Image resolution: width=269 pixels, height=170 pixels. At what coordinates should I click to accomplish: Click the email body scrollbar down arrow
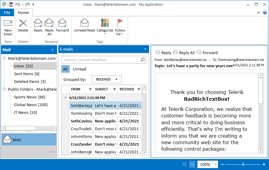[261, 151]
